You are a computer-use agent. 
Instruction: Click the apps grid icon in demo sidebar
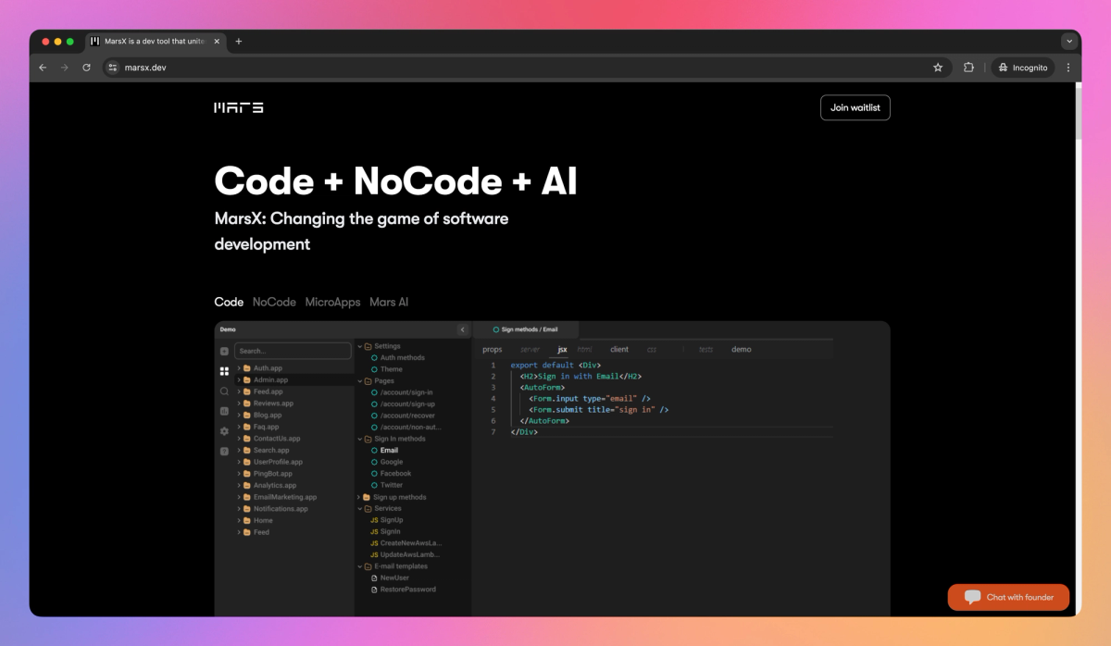tap(224, 371)
